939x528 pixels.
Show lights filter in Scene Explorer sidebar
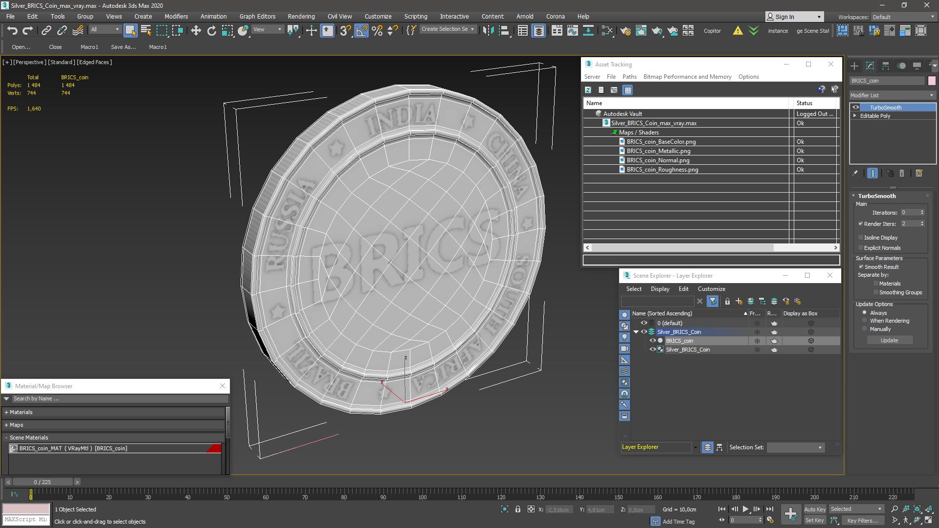point(625,337)
